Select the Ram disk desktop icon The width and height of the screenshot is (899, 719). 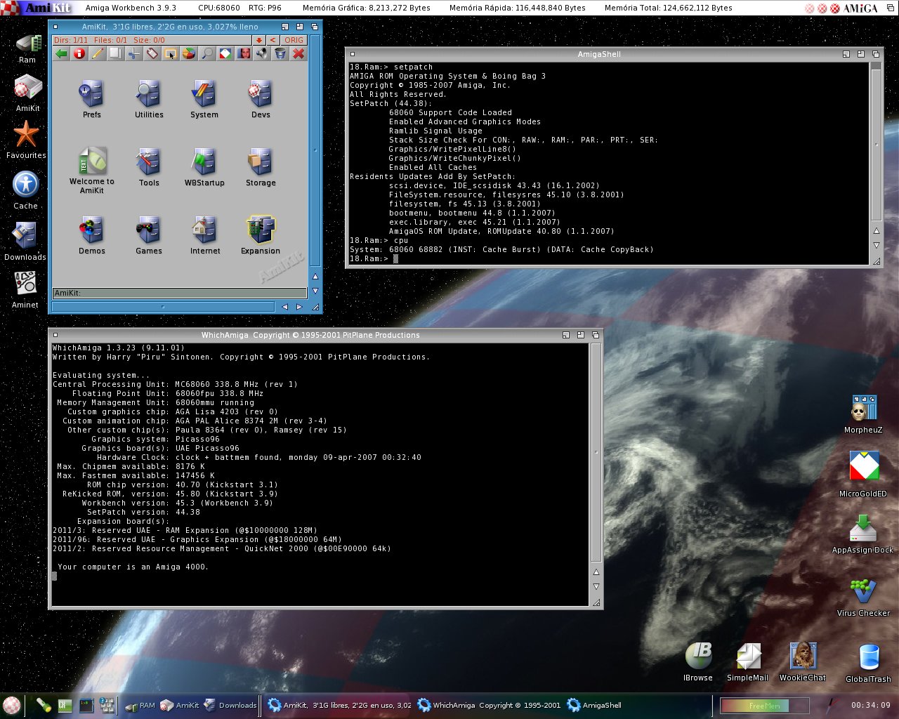coord(27,48)
